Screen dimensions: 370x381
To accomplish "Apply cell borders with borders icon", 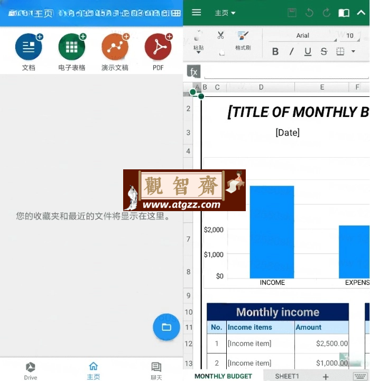I will pyautogui.click(x=340, y=51).
